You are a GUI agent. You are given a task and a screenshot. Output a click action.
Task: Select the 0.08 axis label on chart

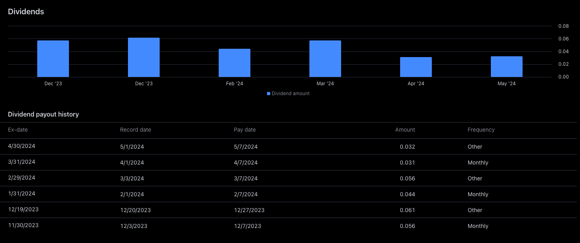point(563,26)
